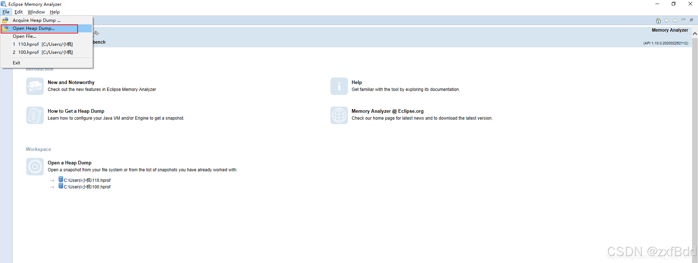Click 'Open a snapshot from your file system' text

click(142, 170)
